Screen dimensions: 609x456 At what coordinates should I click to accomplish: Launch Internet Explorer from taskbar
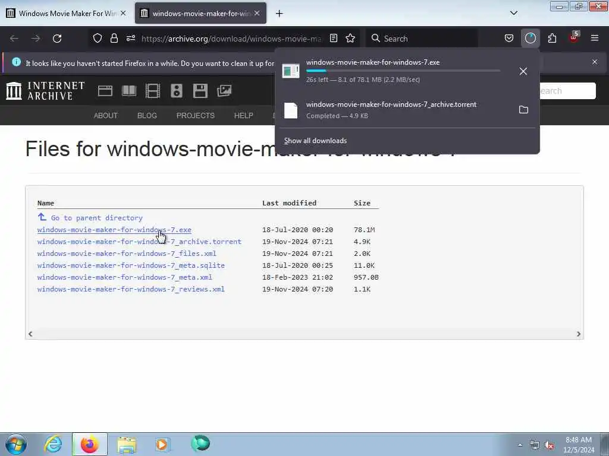tap(53, 444)
